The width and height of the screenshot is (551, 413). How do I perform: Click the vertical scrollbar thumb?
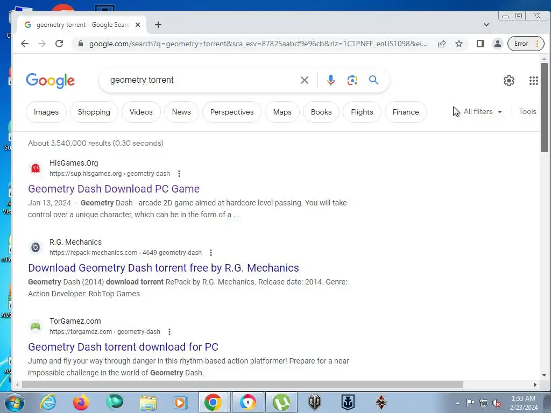click(544, 108)
